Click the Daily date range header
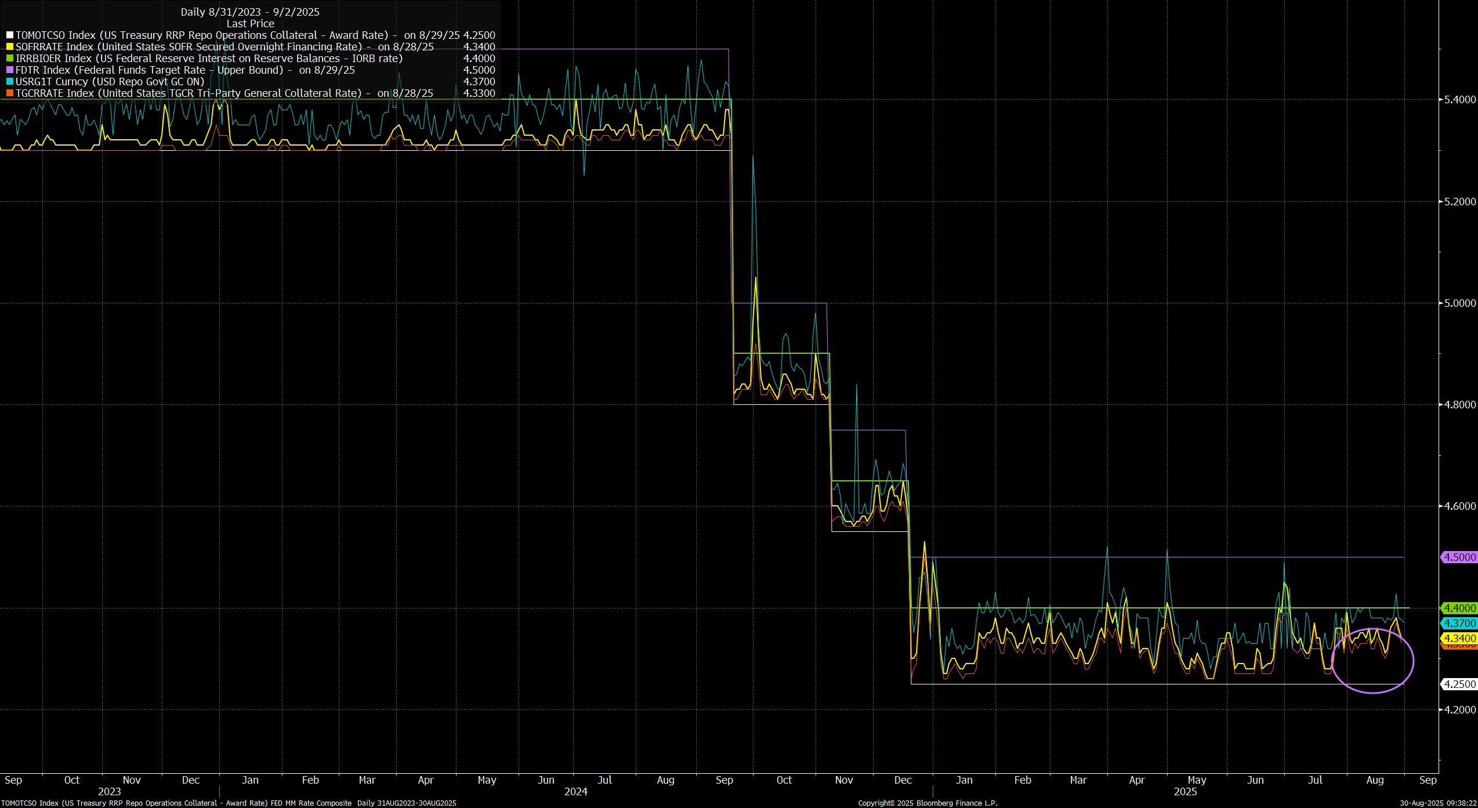The image size is (1478, 808). (x=250, y=12)
